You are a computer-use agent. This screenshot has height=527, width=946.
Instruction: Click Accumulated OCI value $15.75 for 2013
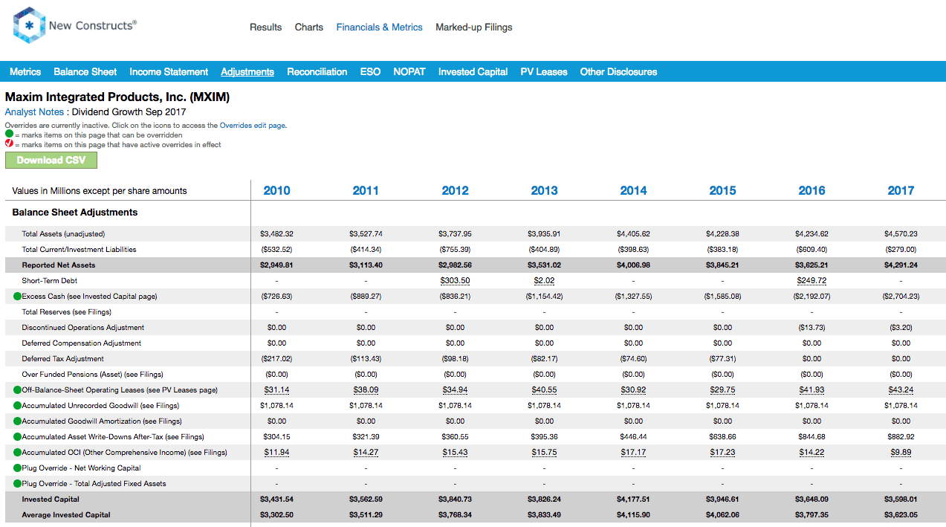(544, 453)
